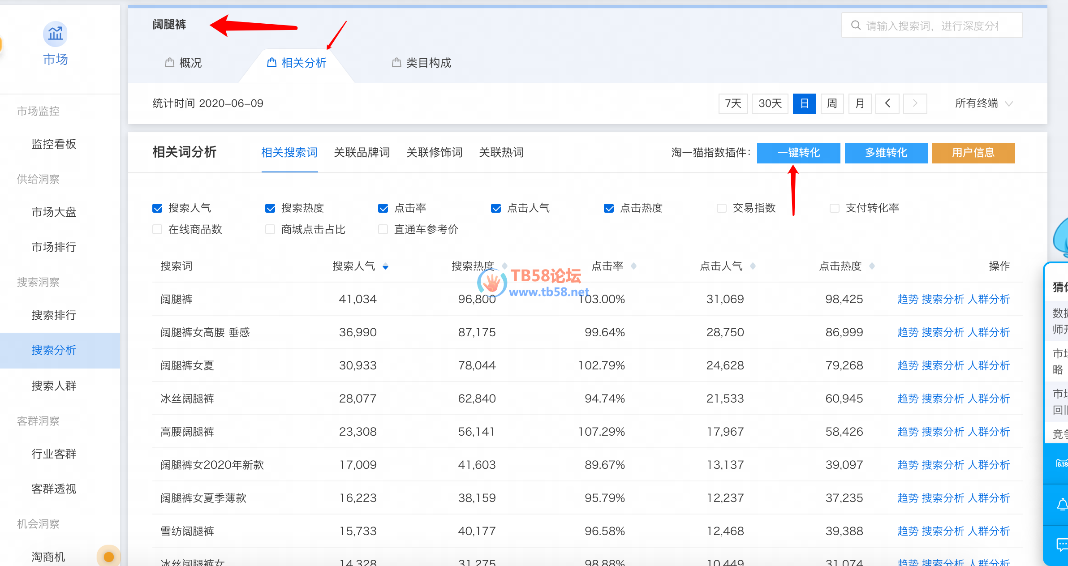Click the magnifier icon in search box

tap(856, 26)
